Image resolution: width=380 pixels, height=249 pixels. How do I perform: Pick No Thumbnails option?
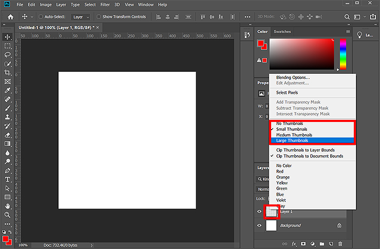click(x=290, y=123)
